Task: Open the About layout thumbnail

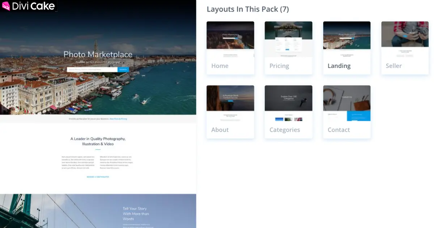Action: pos(230,104)
